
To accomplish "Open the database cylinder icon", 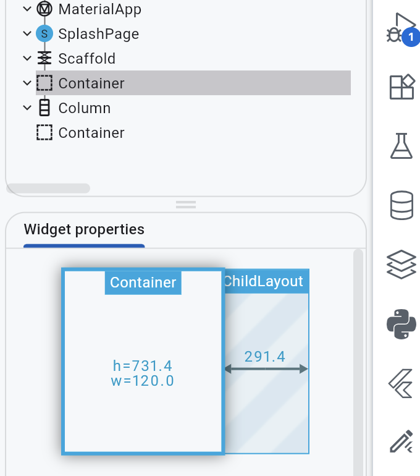I will coord(401,205).
